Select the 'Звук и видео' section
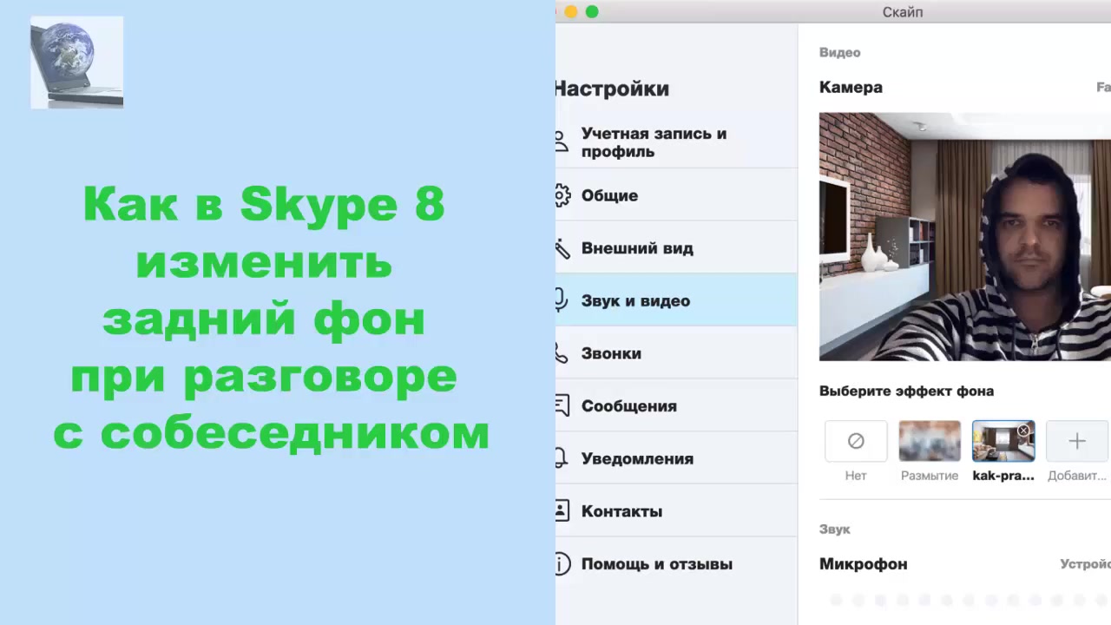1111x625 pixels. tap(676, 300)
